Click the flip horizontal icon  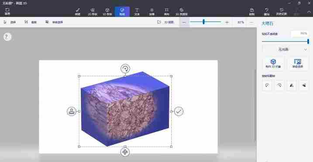click(292, 86)
